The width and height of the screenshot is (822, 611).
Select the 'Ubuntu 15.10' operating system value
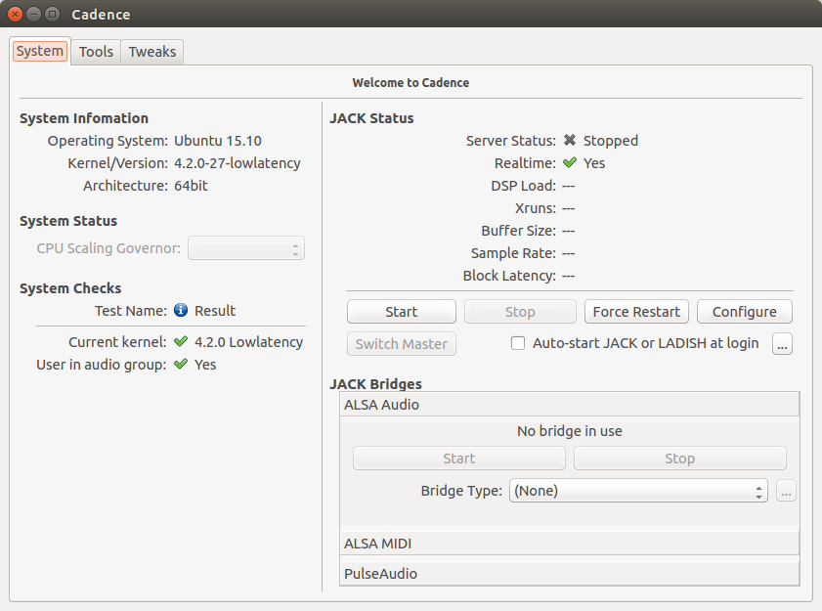click(218, 141)
